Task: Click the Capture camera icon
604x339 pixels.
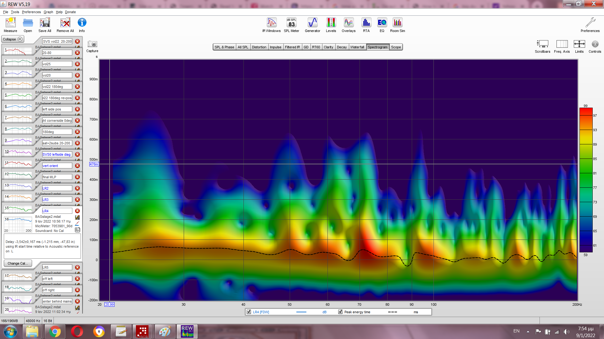Action: (92, 44)
